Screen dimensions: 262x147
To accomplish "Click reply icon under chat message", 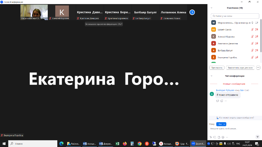I will click(218, 101).
